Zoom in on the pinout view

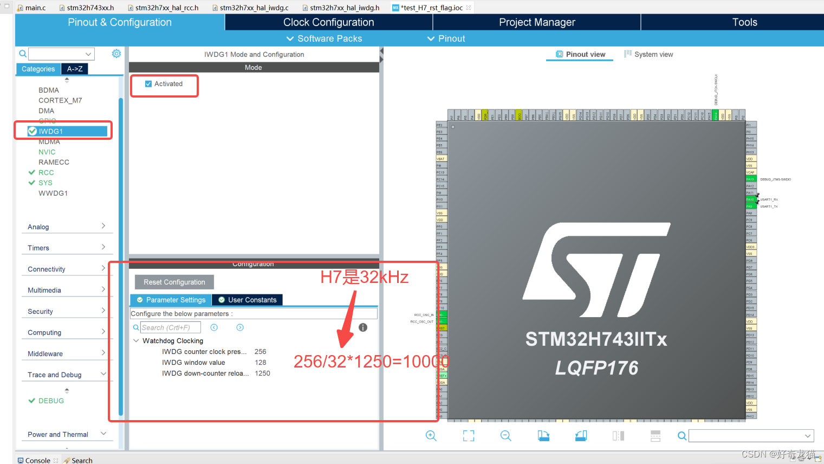tap(431, 436)
